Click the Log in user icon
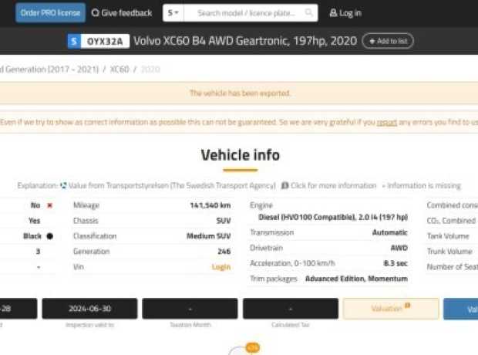The width and height of the screenshot is (478, 355). (x=333, y=13)
